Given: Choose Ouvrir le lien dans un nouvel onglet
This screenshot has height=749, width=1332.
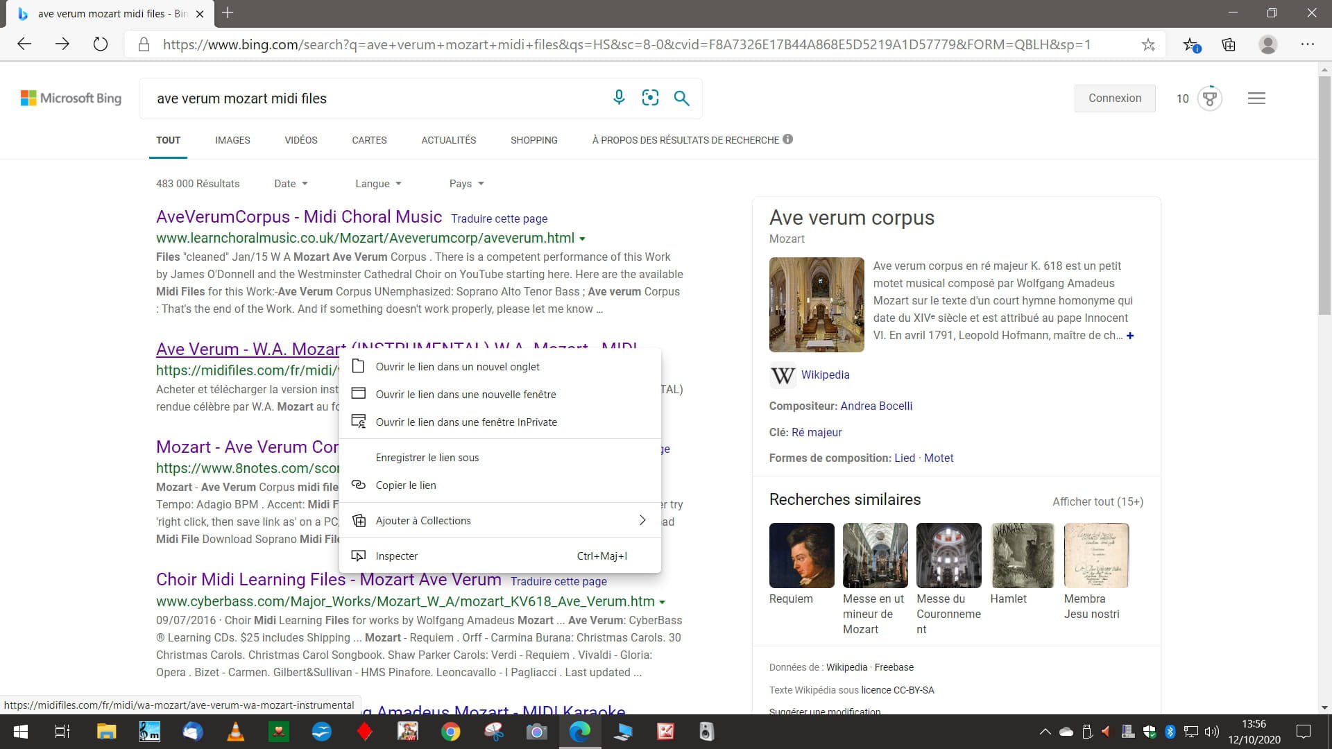Looking at the screenshot, I should point(499,367).
